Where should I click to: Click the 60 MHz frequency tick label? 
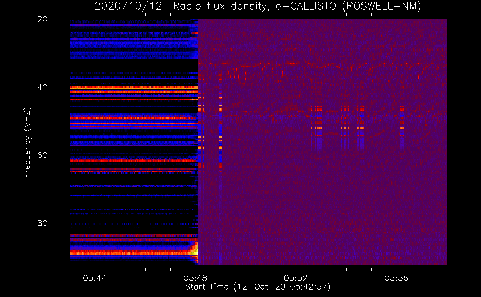point(43,155)
